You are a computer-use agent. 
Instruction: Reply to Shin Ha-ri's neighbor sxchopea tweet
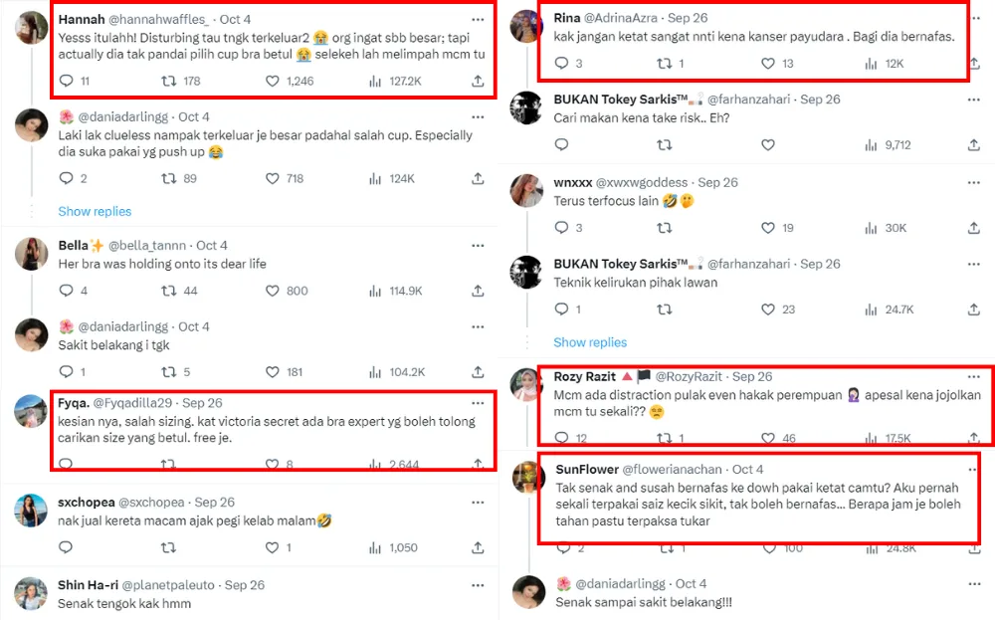(x=66, y=547)
